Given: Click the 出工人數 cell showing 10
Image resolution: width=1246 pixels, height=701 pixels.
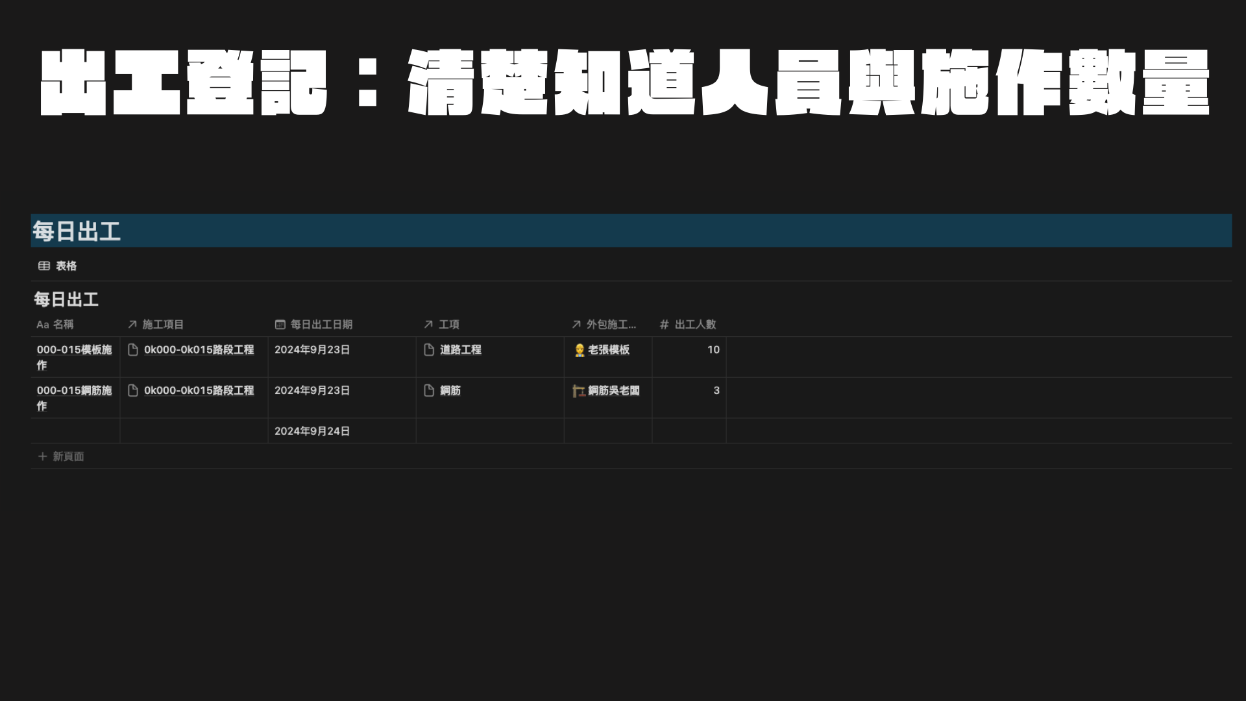Looking at the screenshot, I should click(x=713, y=350).
